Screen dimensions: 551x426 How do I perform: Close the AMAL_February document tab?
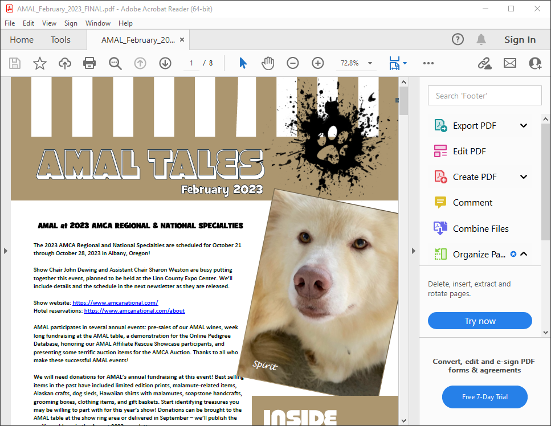click(x=182, y=40)
